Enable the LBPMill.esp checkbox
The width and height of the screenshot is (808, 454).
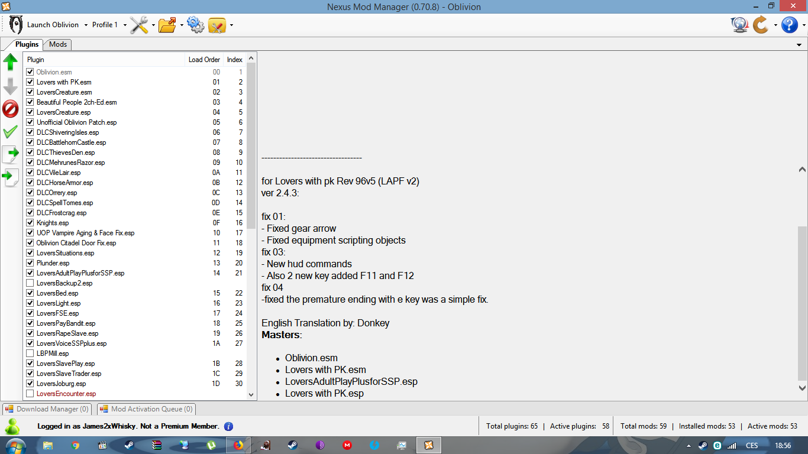coord(30,354)
